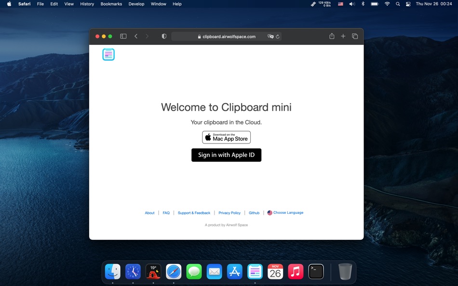Click the network speed monitor in menu bar
Image resolution: width=458 pixels, height=286 pixels.
[x=321, y=4]
